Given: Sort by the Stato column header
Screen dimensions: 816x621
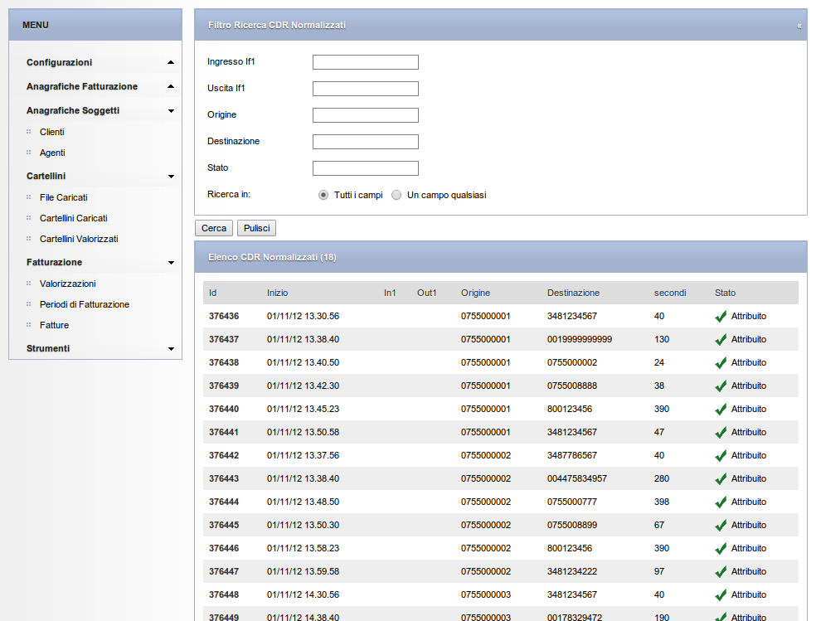Looking at the screenshot, I should click(x=725, y=294).
